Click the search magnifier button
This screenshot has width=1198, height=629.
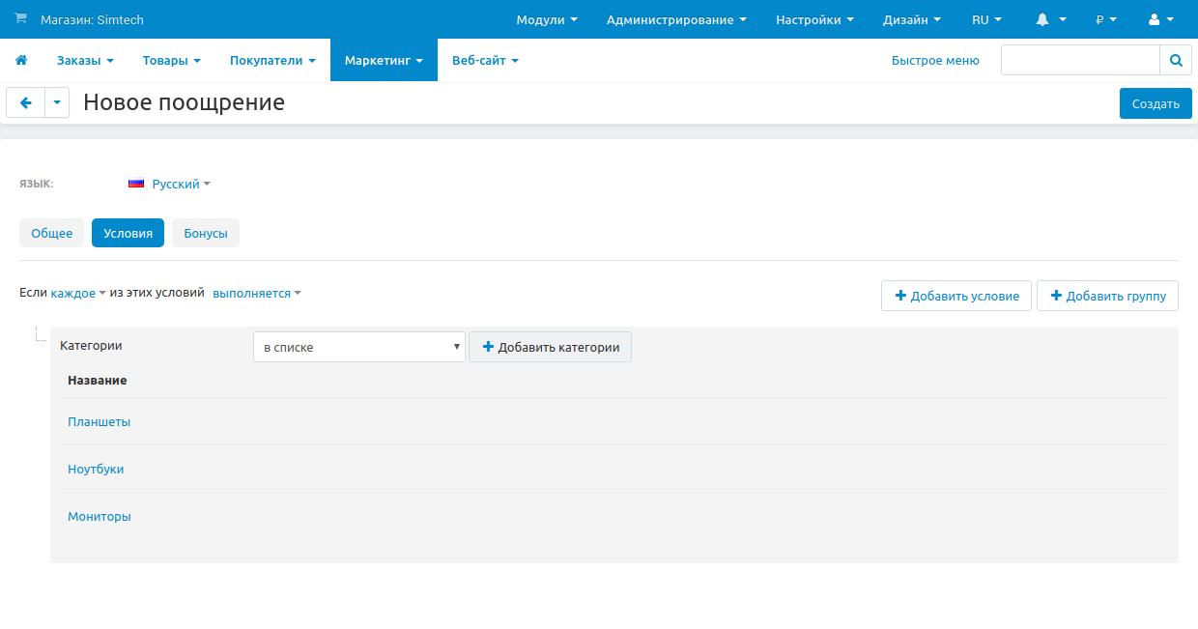pyautogui.click(x=1176, y=60)
